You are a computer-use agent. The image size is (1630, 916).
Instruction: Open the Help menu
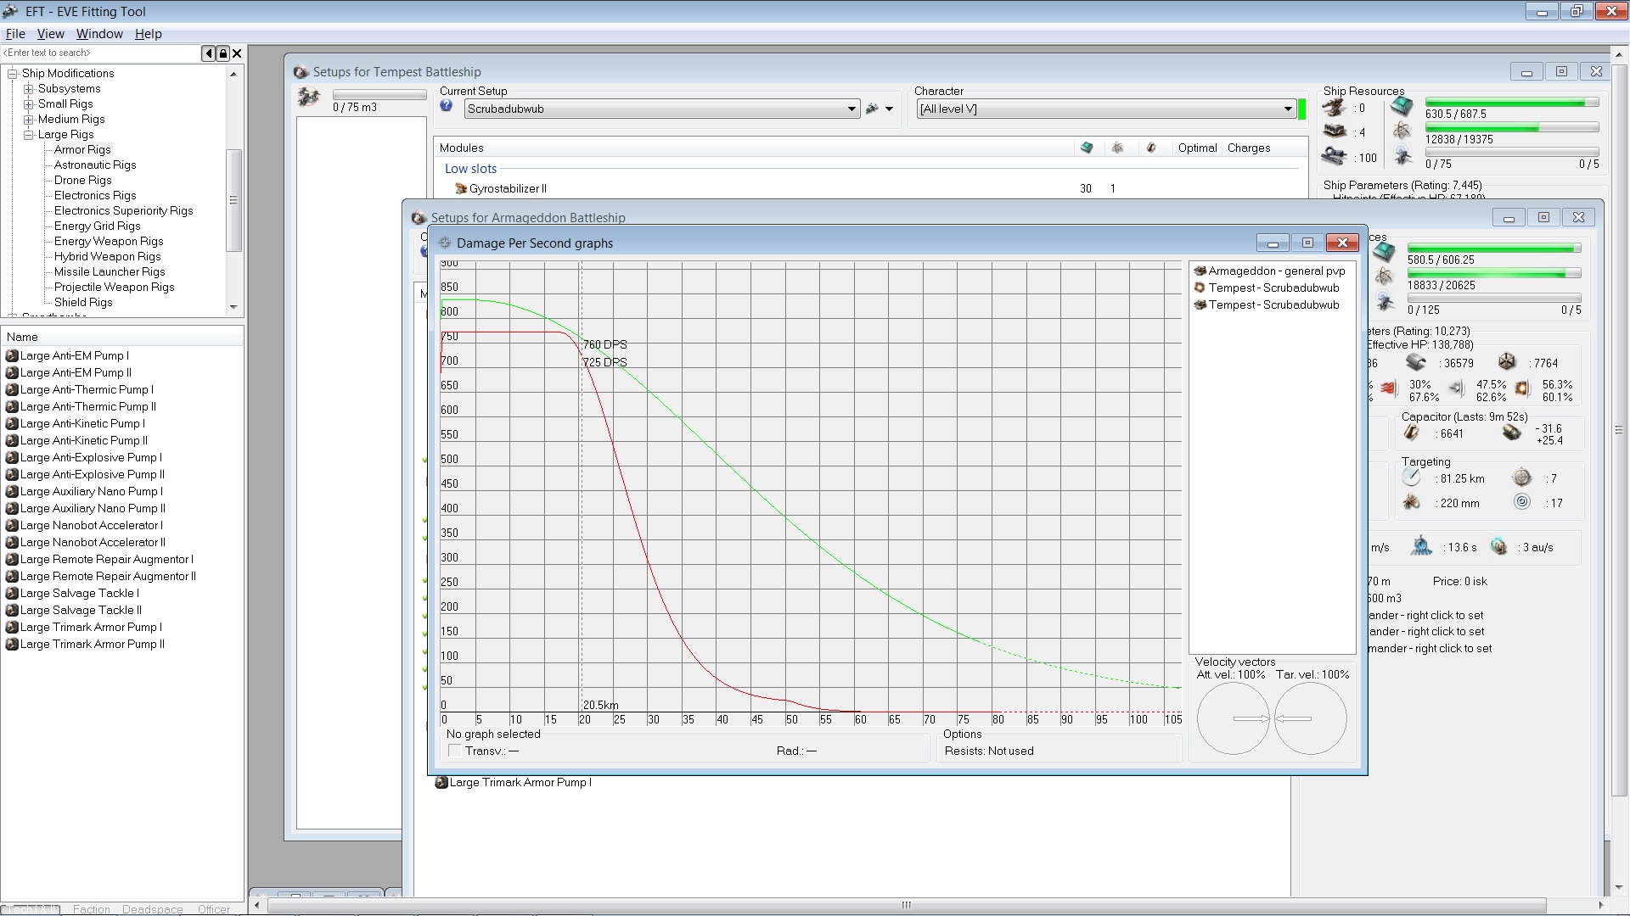[148, 34]
